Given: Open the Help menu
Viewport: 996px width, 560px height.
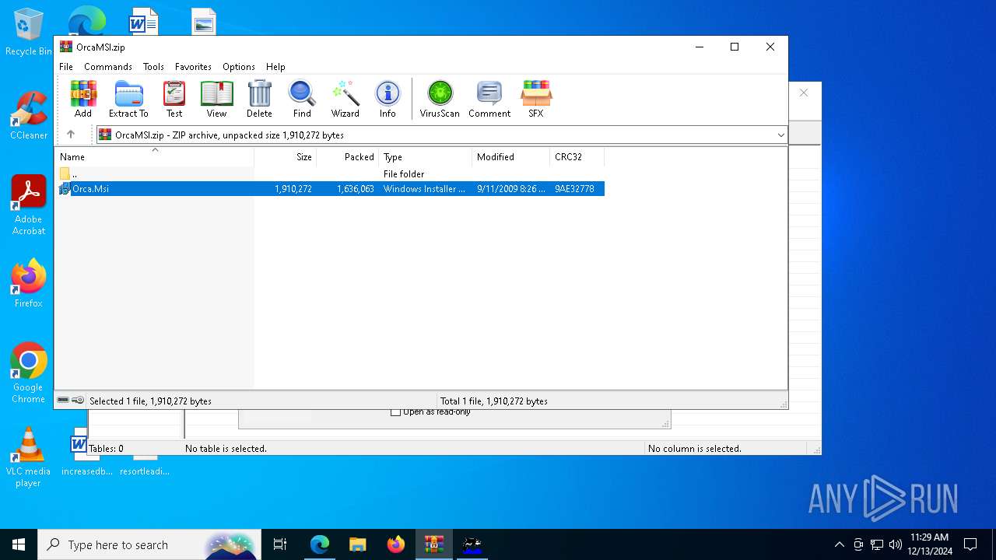Looking at the screenshot, I should (x=275, y=67).
